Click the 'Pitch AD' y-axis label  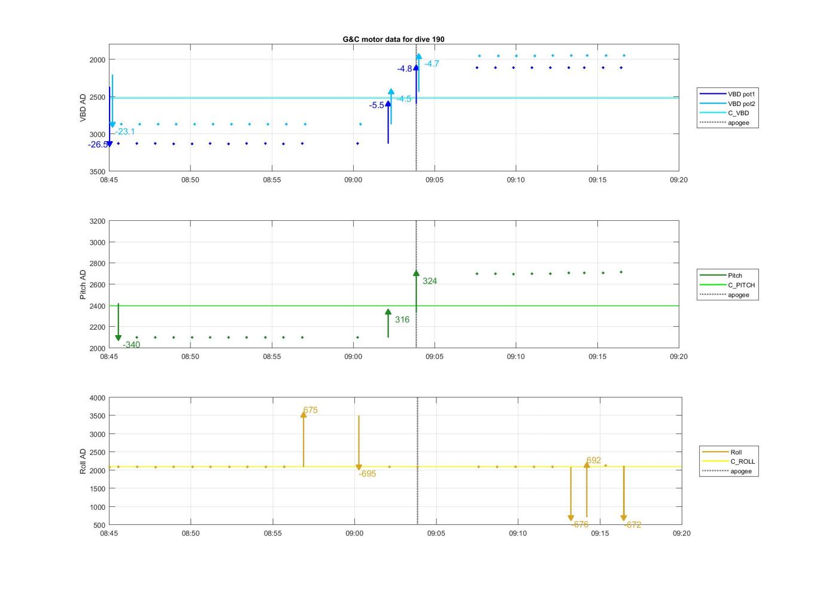[x=83, y=284]
